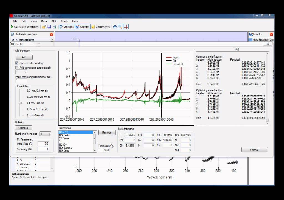
Task: Select the zoom magnifier tool
Action: 120,27
